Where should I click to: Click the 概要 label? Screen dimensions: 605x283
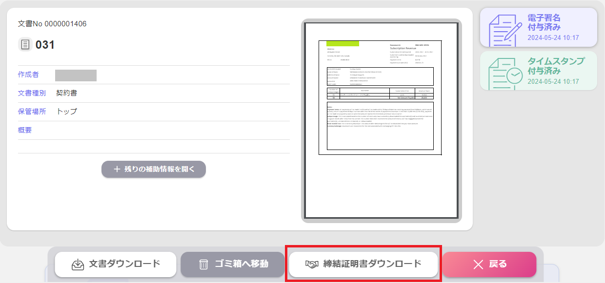(25, 130)
